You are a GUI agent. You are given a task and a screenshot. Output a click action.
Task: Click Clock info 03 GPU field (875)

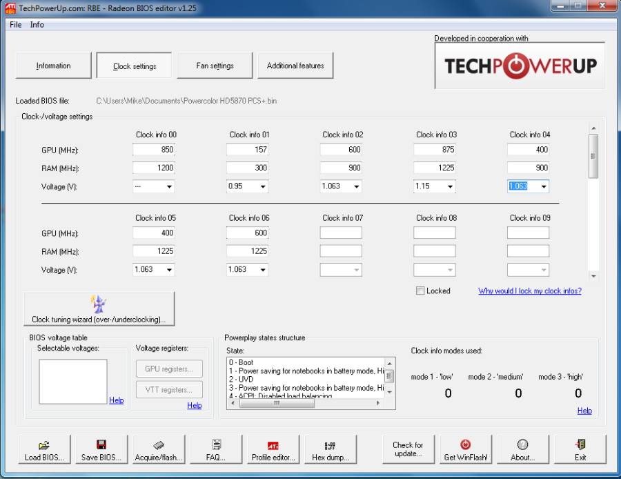pos(435,150)
